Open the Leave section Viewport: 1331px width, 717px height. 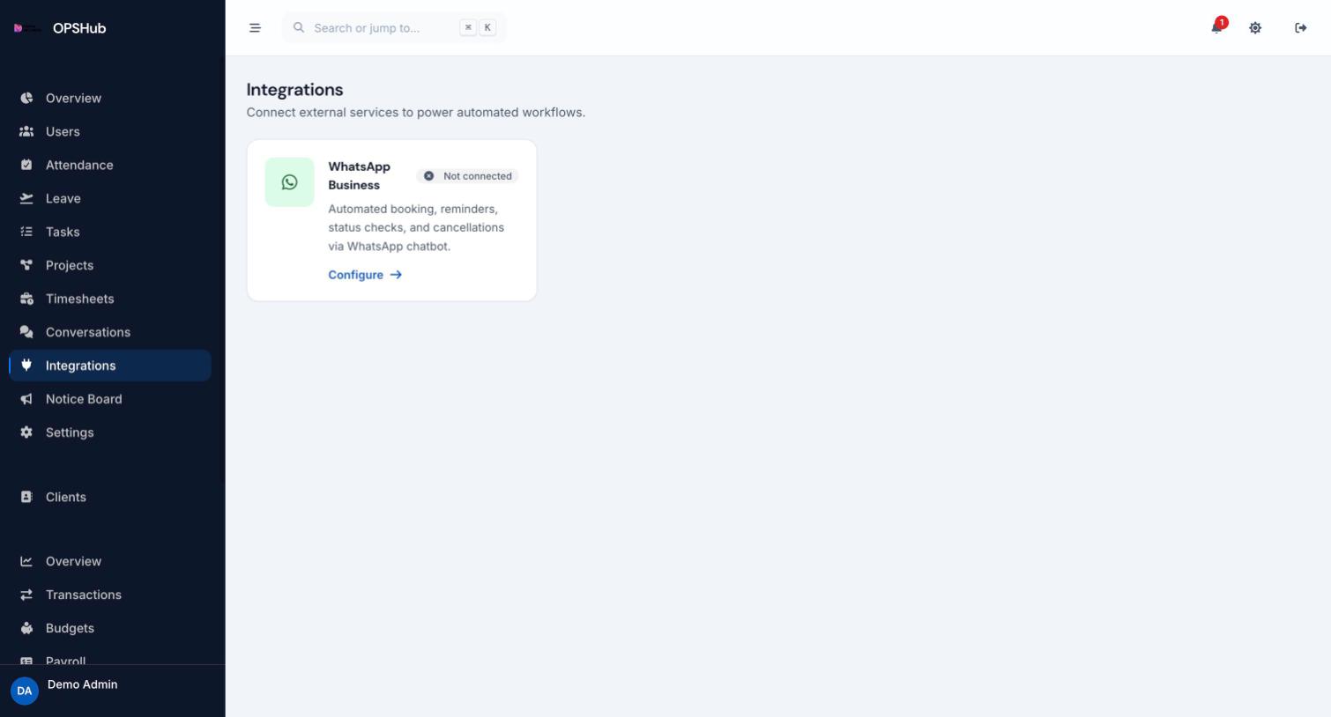point(110,198)
